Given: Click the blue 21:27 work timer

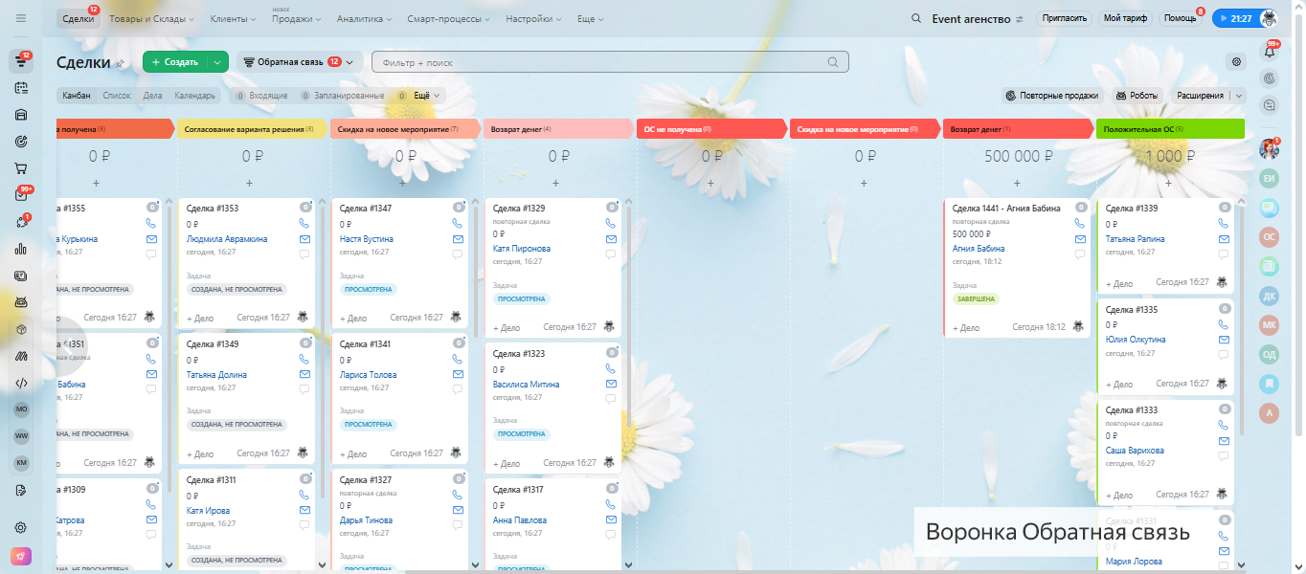Looking at the screenshot, I should point(1243,18).
